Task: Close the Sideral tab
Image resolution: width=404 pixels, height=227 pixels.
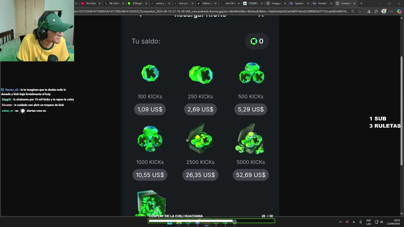Action: click(x=215, y=3)
